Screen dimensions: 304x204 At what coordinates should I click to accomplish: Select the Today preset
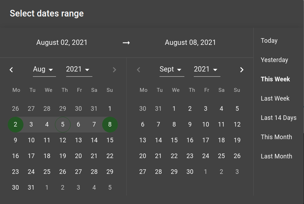[269, 41]
